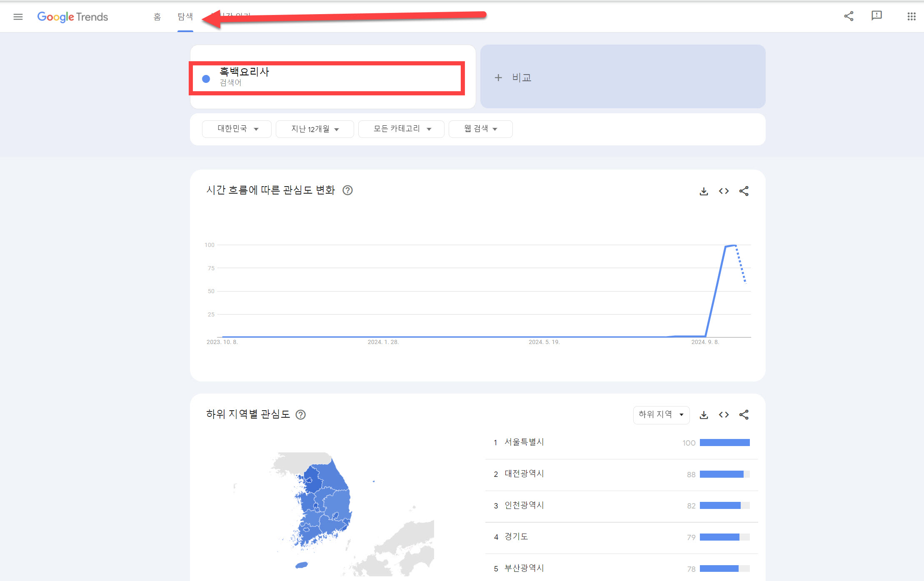The image size is (924, 581).
Task: Share the interest over time chart
Action: 744,191
